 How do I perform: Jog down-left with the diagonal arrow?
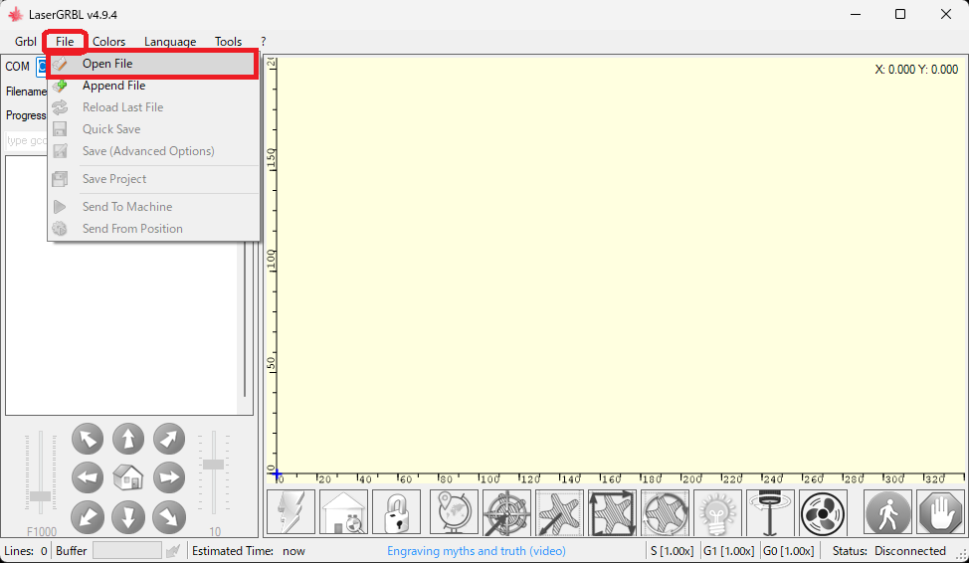(88, 517)
